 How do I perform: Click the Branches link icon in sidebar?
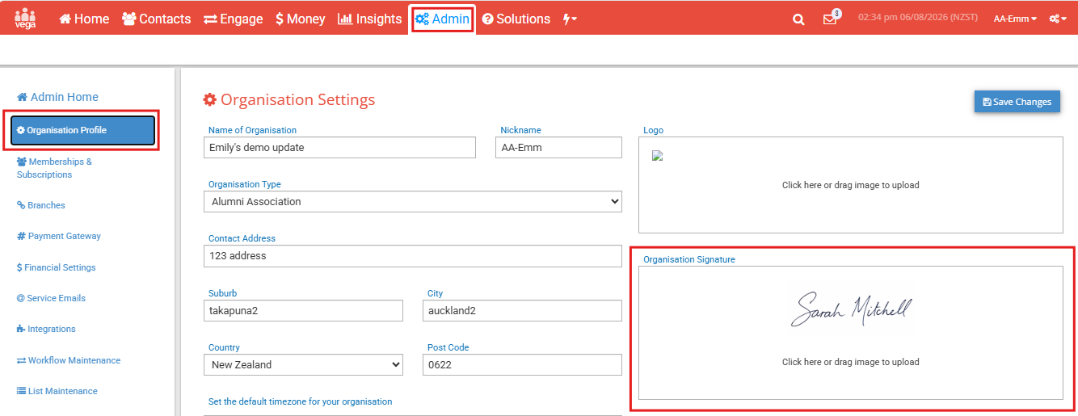pyautogui.click(x=21, y=205)
